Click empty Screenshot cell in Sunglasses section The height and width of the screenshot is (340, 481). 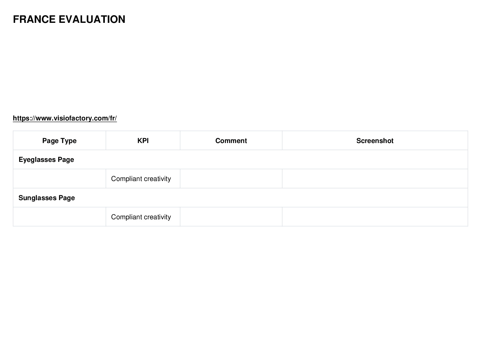pos(375,217)
